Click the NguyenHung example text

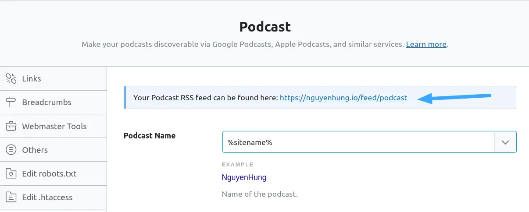(244, 177)
